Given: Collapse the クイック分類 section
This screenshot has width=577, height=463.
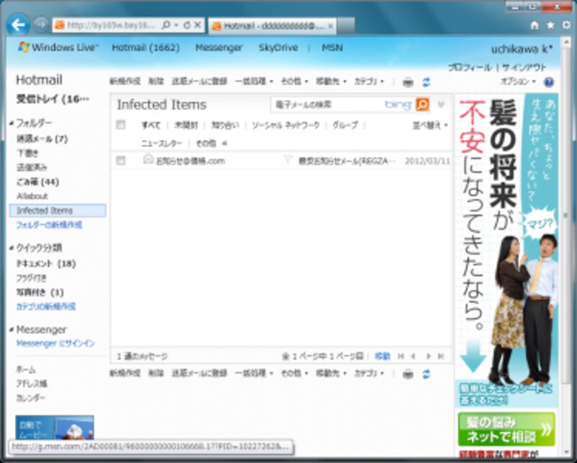Looking at the screenshot, I should [12, 248].
